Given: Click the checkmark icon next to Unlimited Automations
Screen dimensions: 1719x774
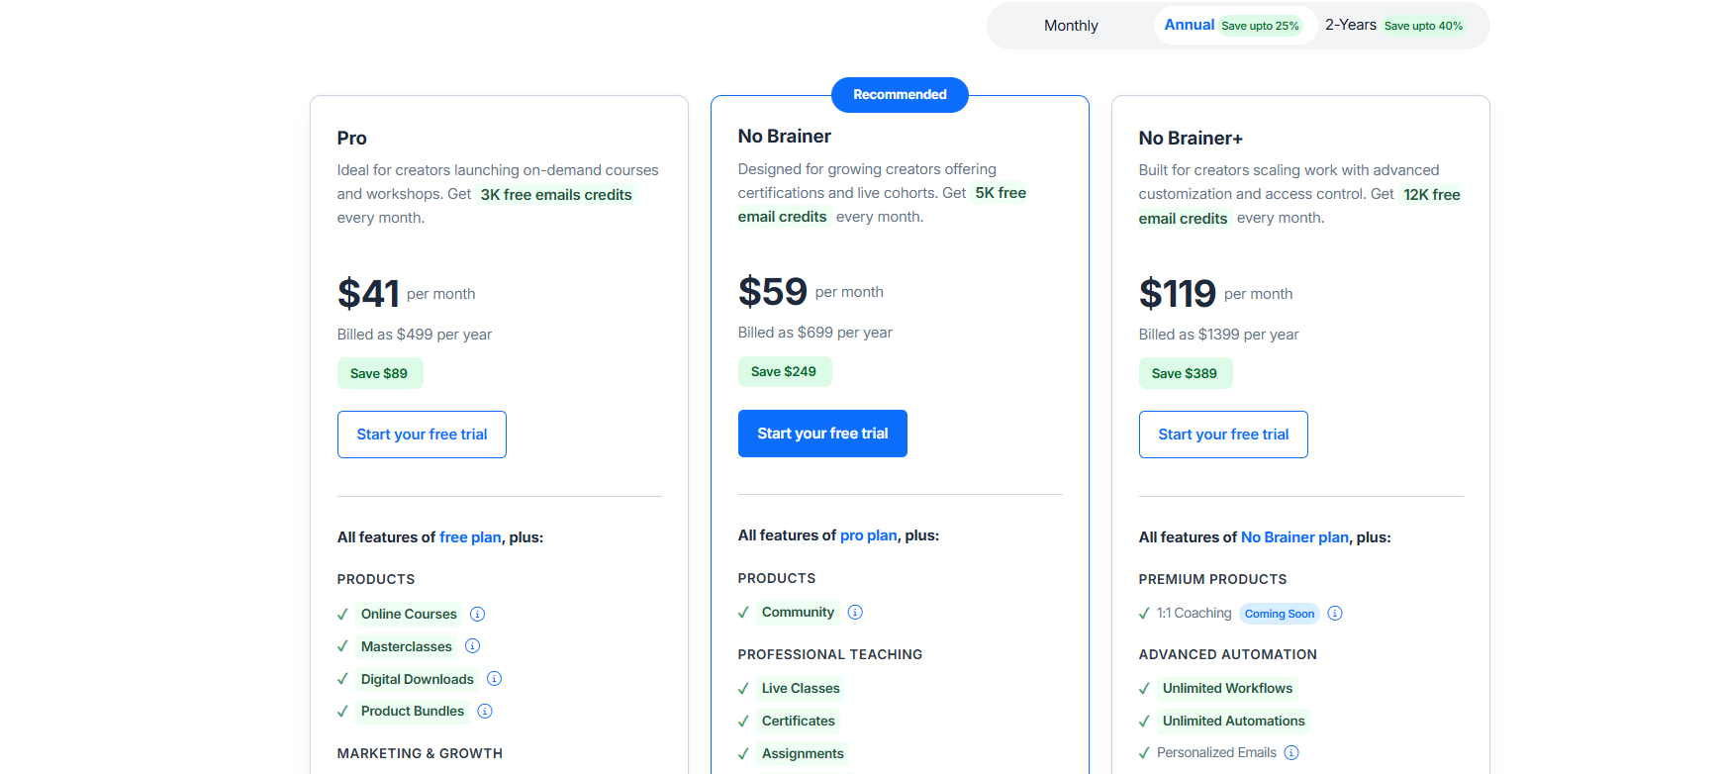Looking at the screenshot, I should (1145, 721).
